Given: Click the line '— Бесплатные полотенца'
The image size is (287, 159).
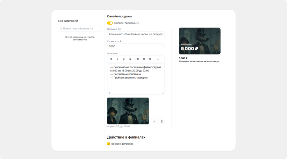Looking at the screenshot, I should (x=126, y=74).
